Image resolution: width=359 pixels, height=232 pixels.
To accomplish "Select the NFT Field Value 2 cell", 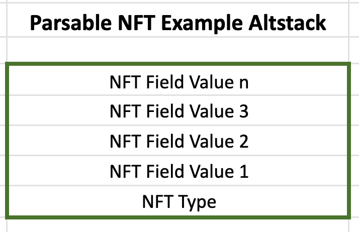I will point(178,142).
